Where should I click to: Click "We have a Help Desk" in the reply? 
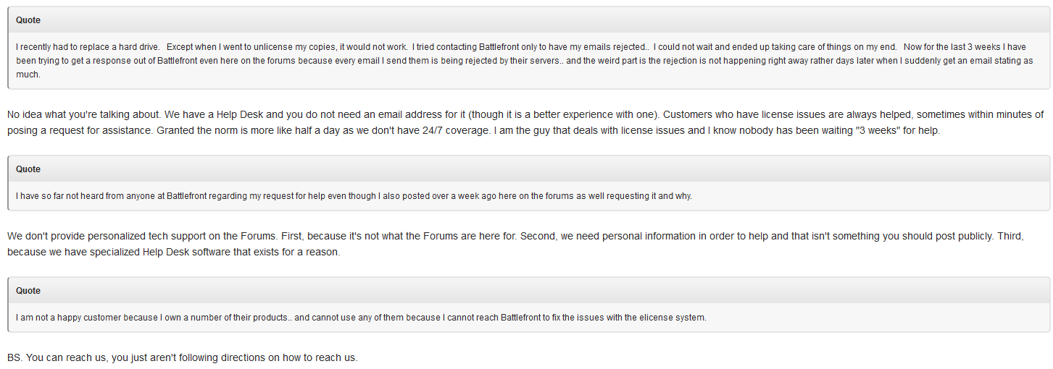(x=209, y=114)
